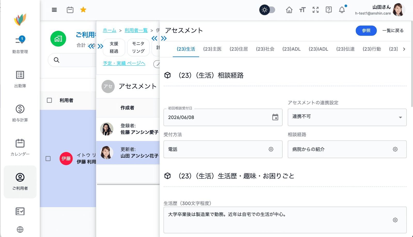Click right double chevron beside 合計
The image size is (413, 237).
[100, 46]
